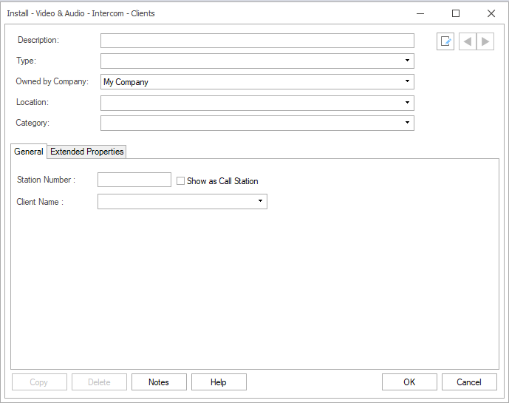Go to previous record with left arrow
509x403 pixels.
click(x=467, y=41)
